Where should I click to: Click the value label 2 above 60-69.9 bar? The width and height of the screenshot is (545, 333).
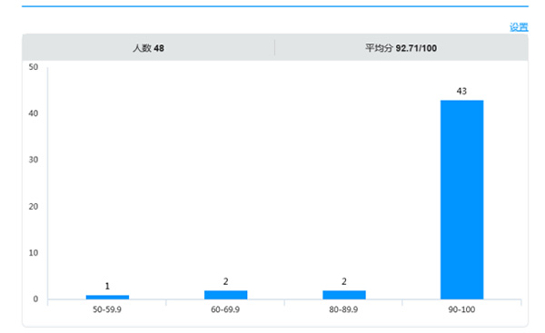coord(225,281)
